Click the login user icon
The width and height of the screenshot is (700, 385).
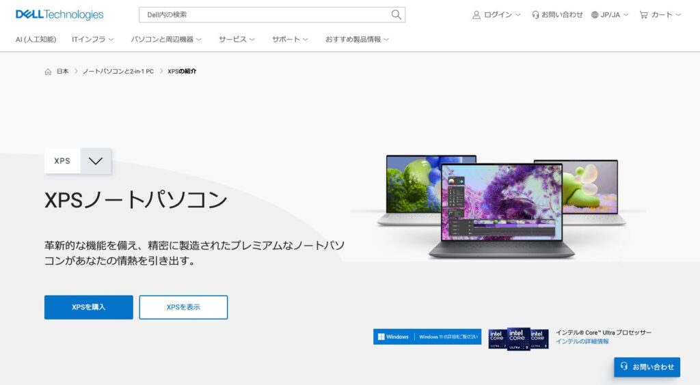tap(476, 14)
